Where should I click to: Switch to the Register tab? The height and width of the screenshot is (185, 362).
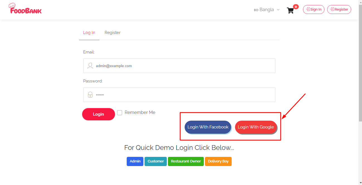[112, 33]
